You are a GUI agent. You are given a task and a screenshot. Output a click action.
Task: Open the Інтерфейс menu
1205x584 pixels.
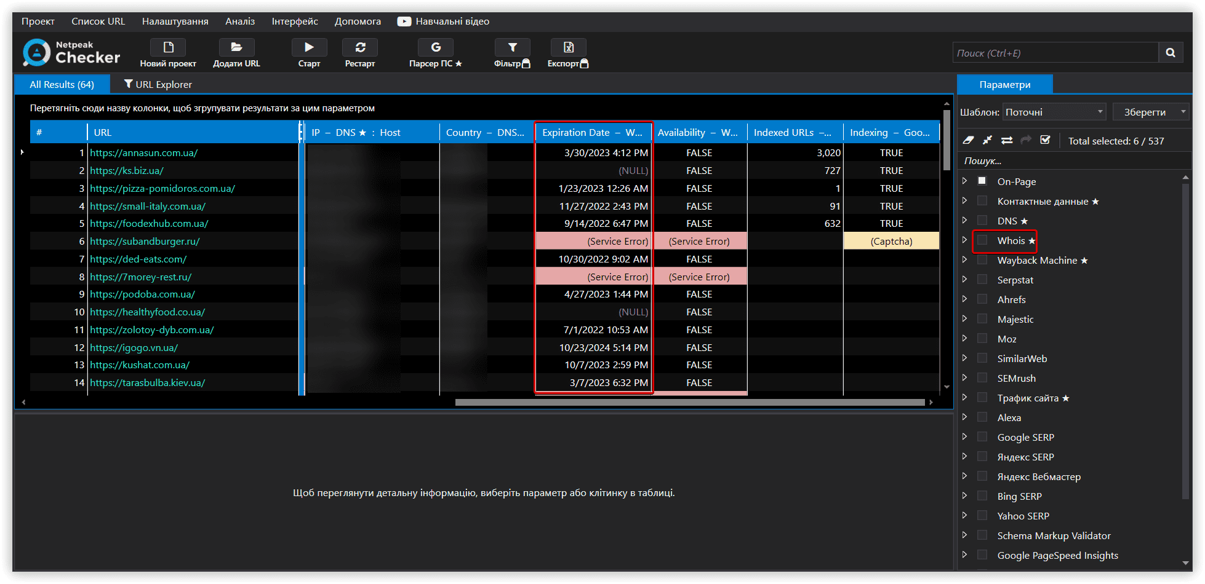pyautogui.click(x=295, y=22)
